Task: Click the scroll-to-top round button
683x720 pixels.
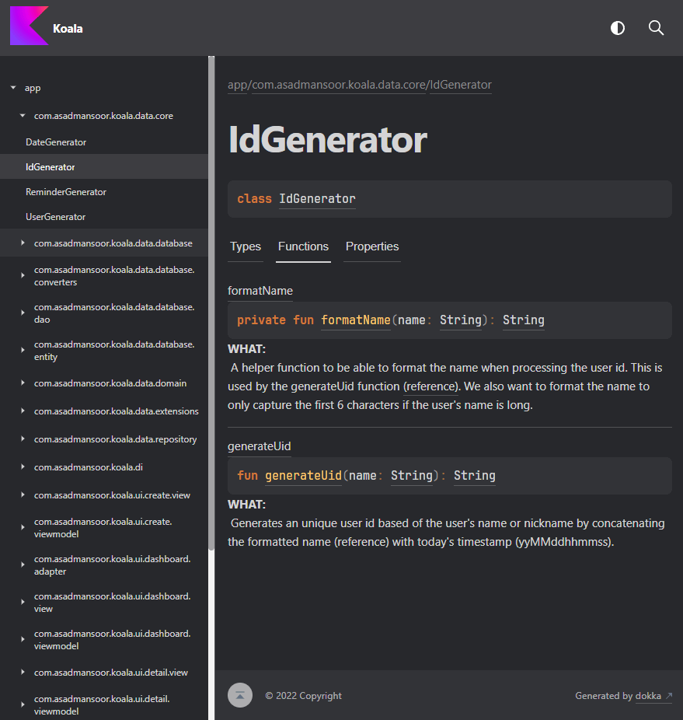Action: (240, 695)
